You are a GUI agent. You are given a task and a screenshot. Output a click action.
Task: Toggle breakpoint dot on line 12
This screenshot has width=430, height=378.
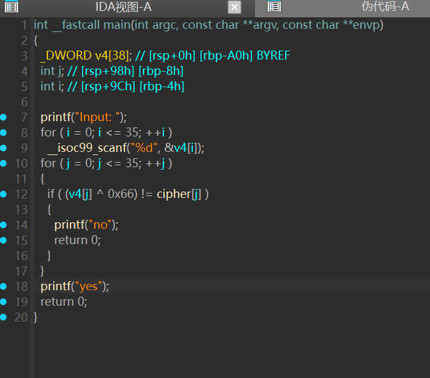(3, 194)
